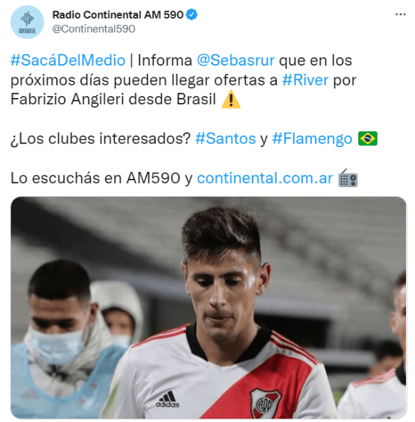Click the warning sign emoji
The height and width of the screenshot is (422, 415).
[x=231, y=99]
